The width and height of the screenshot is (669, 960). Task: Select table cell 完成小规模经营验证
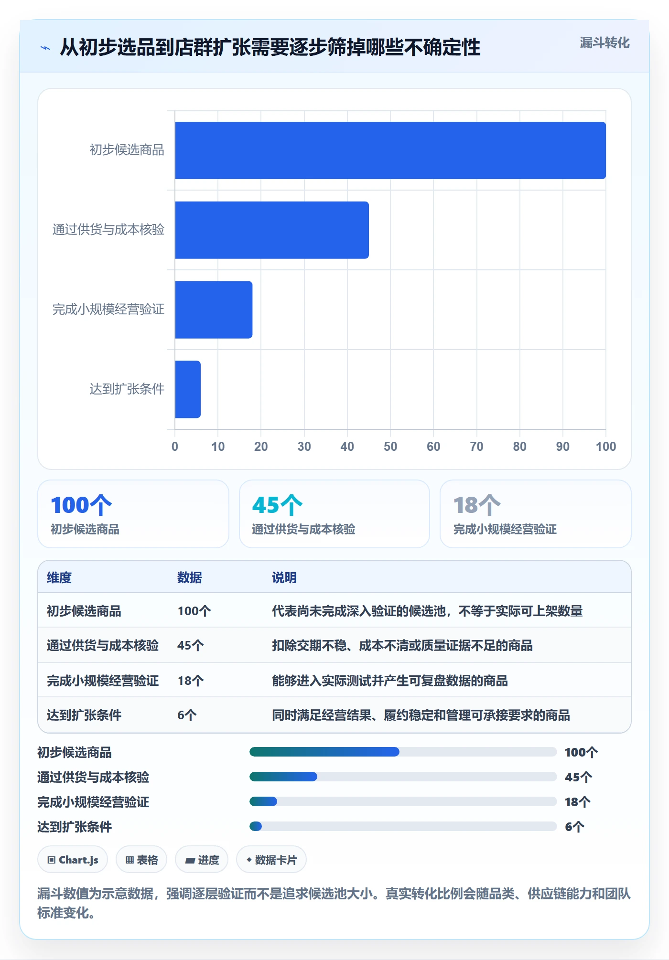click(103, 681)
